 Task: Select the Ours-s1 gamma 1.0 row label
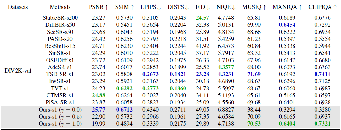(x=60, y=124)
